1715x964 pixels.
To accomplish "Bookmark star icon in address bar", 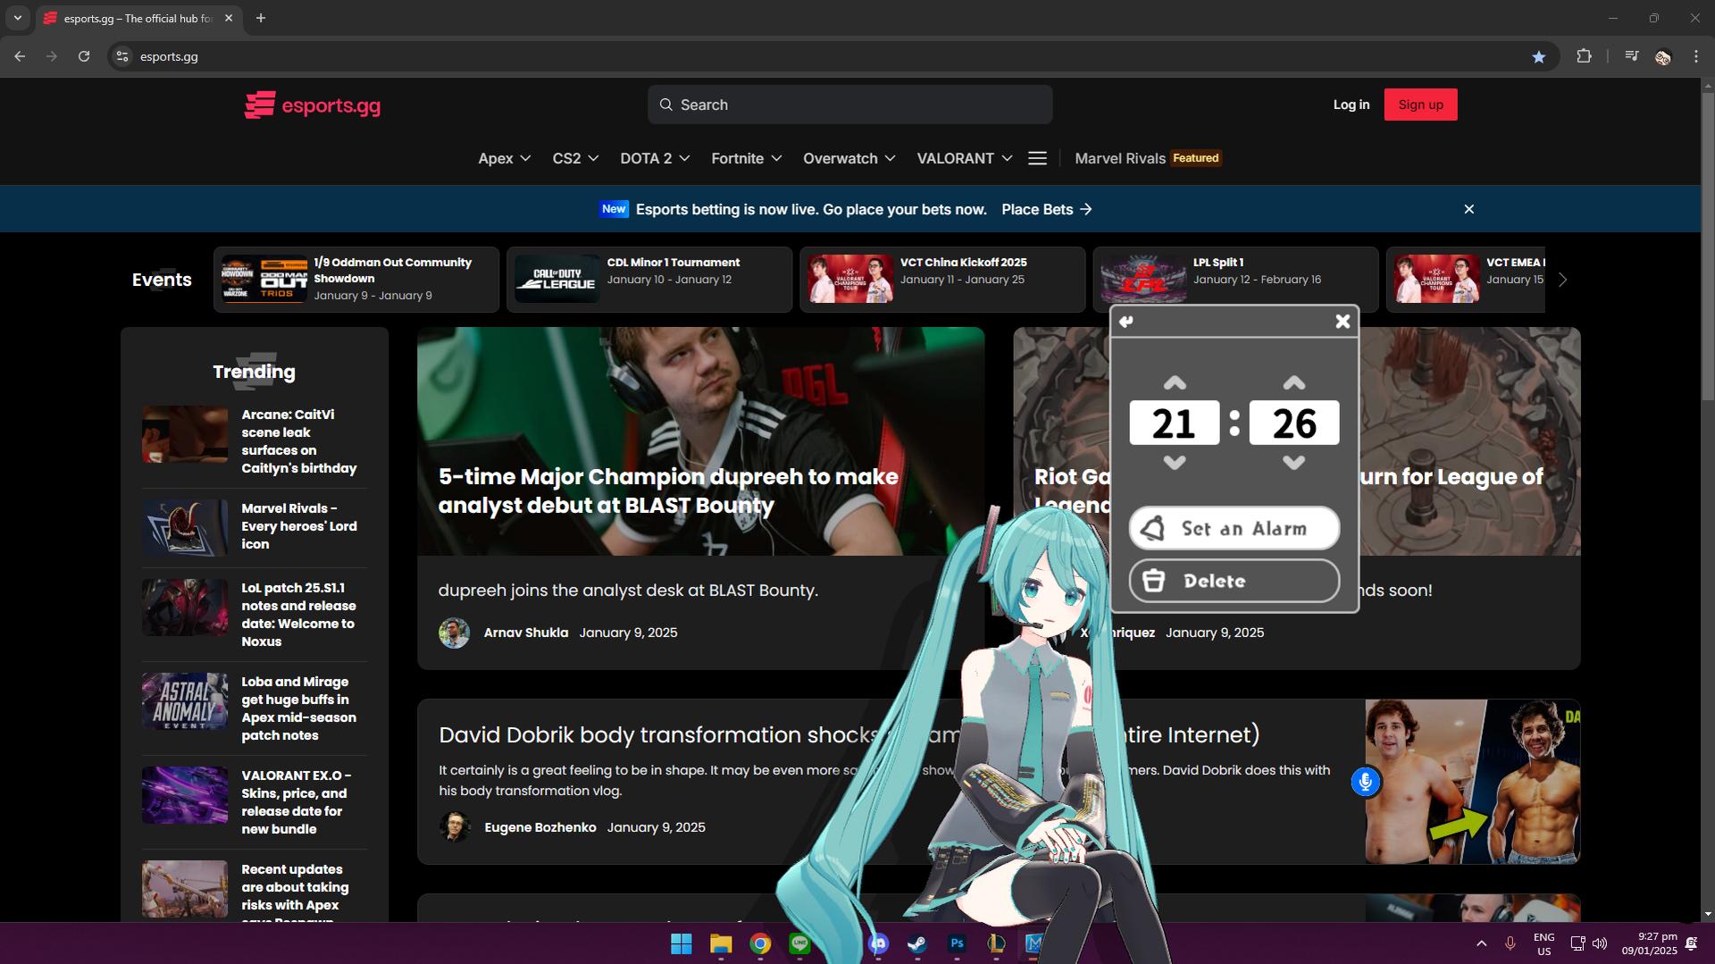I will 1538,56.
